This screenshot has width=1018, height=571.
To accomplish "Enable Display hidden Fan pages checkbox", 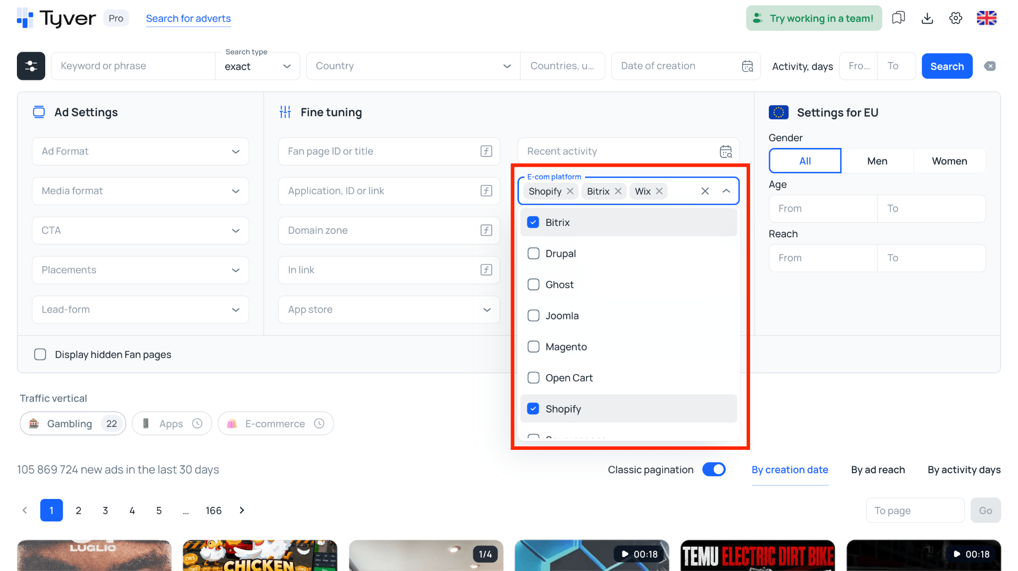I will click(40, 355).
